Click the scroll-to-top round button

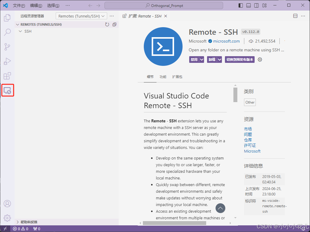click(220, 208)
